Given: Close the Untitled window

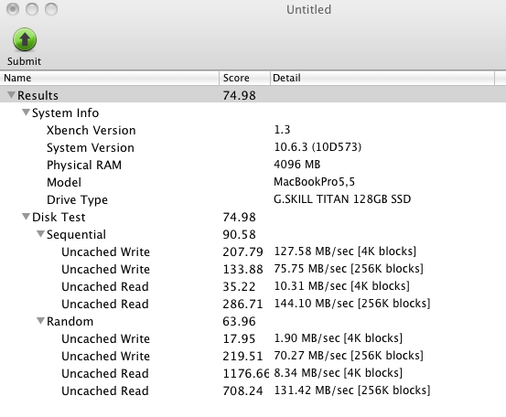Looking at the screenshot, I should point(13,9).
